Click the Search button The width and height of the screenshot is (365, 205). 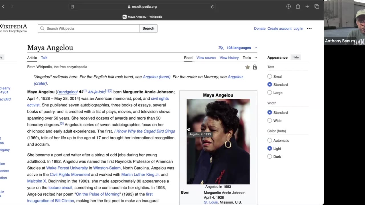click(x=148, y=28)
